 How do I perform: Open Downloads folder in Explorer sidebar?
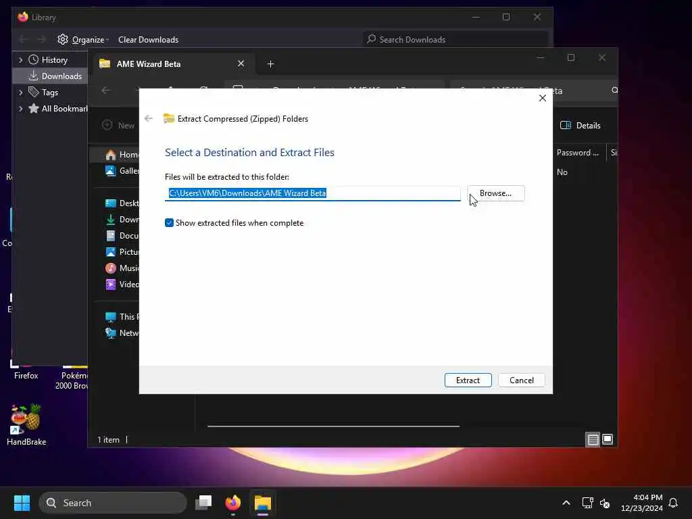123,220
